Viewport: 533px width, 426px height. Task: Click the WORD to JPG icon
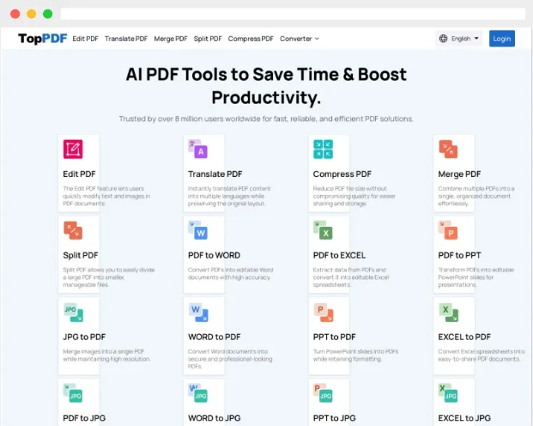[x=197, y=393]
